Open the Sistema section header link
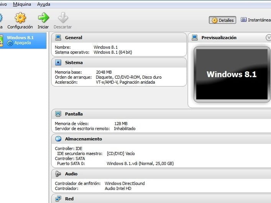271x203 pixels. 74,63
